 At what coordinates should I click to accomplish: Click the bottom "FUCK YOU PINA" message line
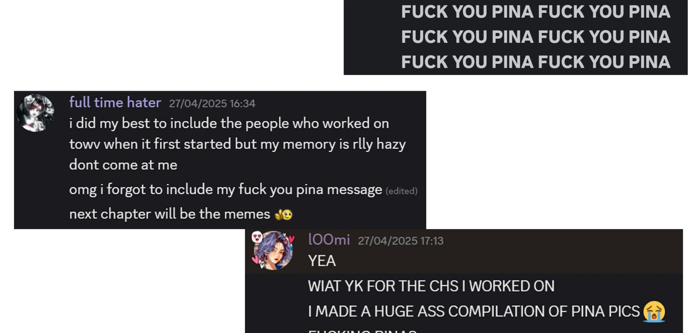coord(535,62)
